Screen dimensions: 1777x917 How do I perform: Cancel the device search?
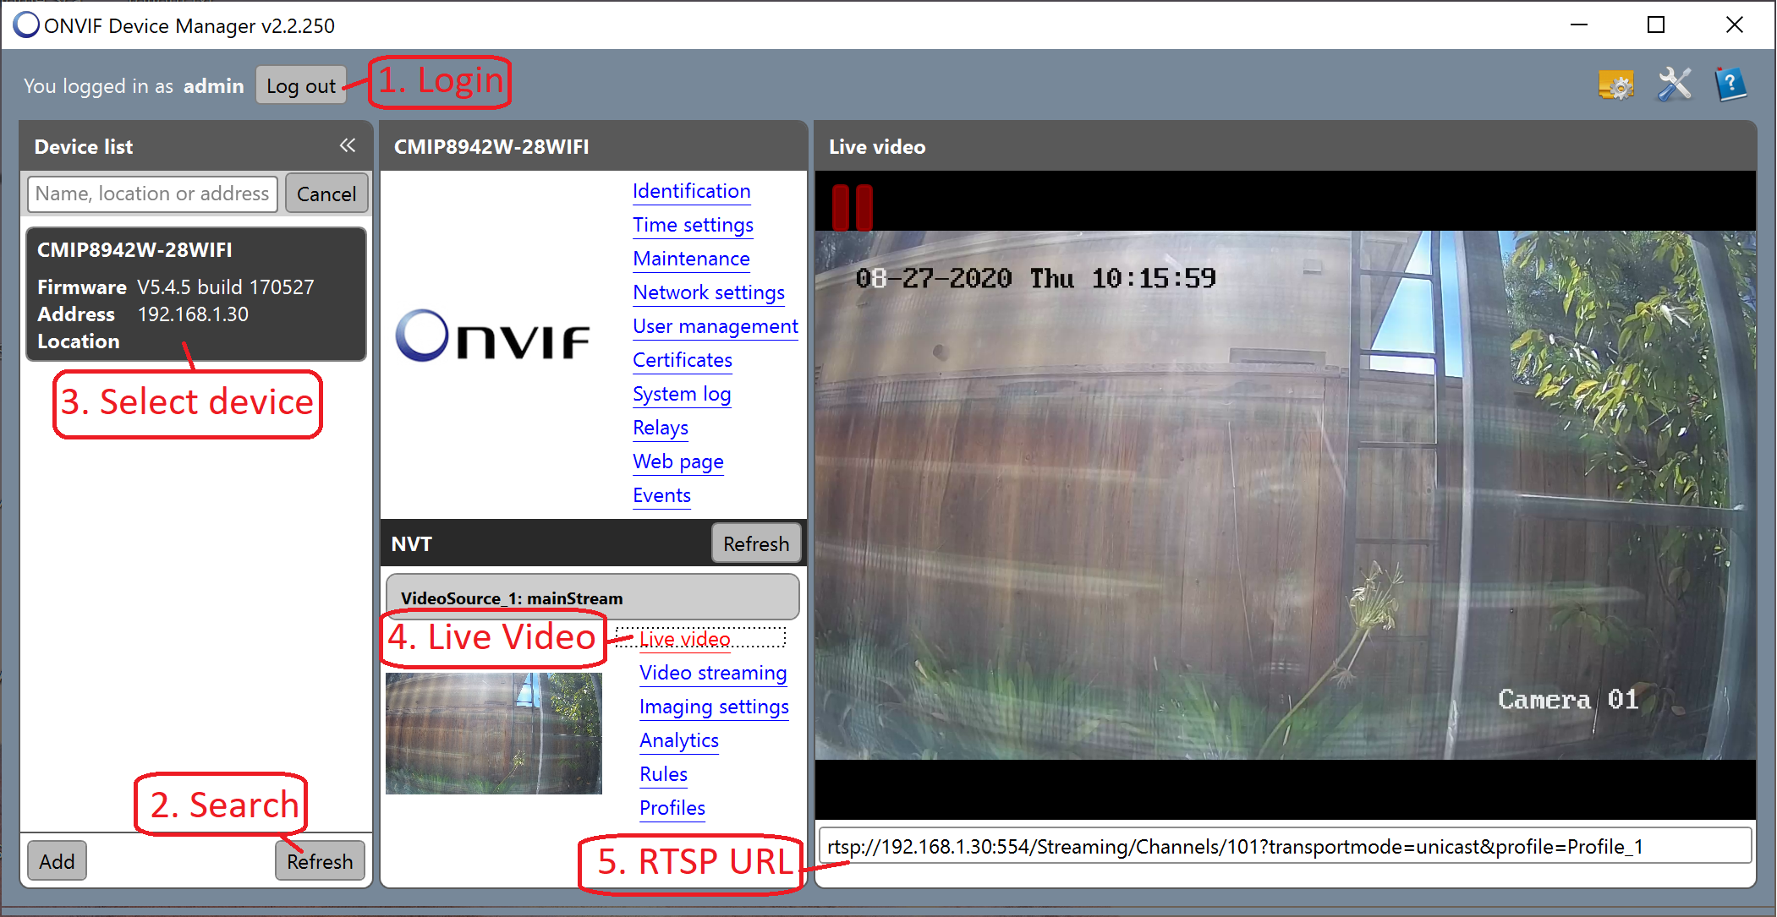tap(326, 194)
